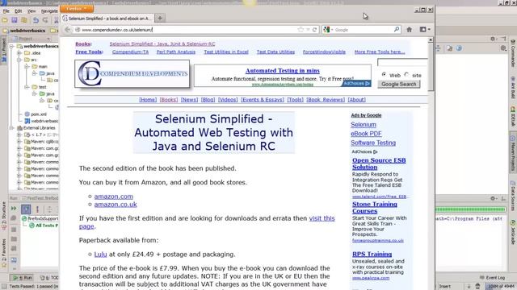Click the IDE Open folder toolbar icon
Viewport: 517px width, 290px height.
(x=5, y=20)
